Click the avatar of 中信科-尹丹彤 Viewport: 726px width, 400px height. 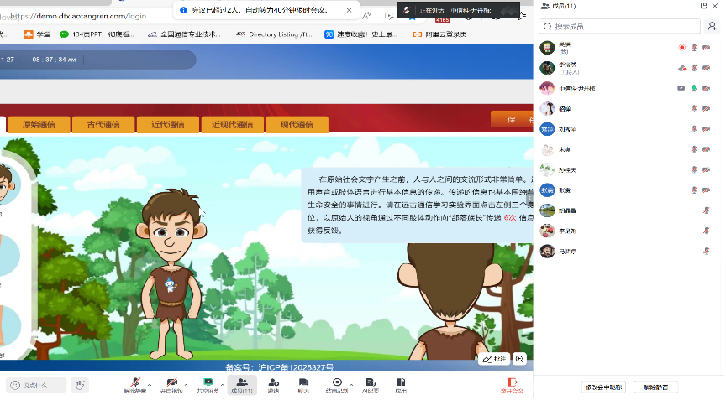click(547, 88)
